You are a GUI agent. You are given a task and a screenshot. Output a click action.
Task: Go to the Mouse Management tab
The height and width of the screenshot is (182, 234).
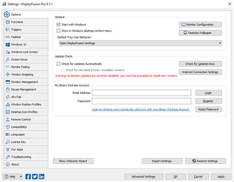point(26,90)
